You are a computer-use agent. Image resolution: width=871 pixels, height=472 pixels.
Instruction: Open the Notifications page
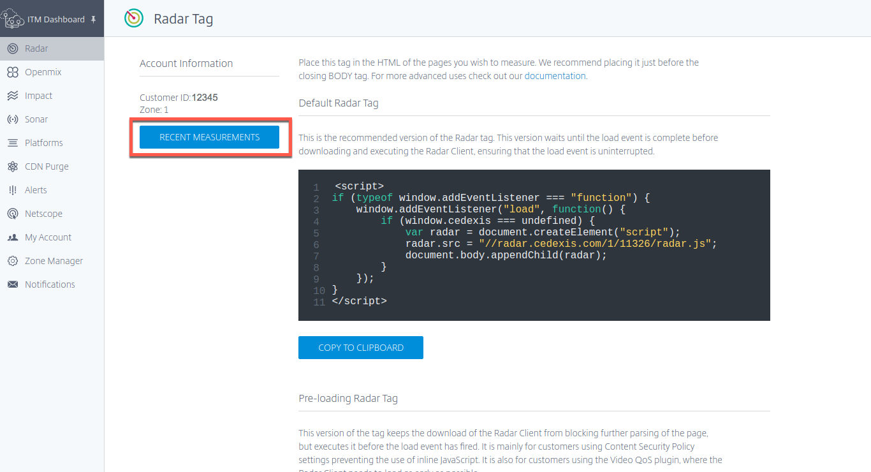click(x=52, y=284)
